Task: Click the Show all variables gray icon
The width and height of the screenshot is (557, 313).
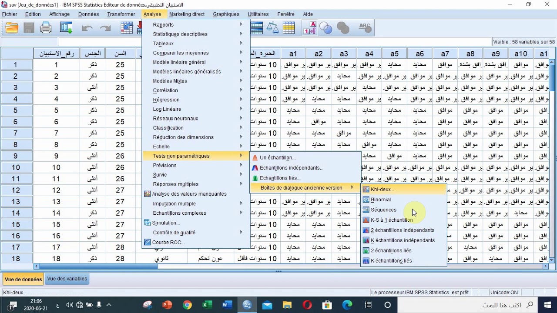Action: click(343, 28)
